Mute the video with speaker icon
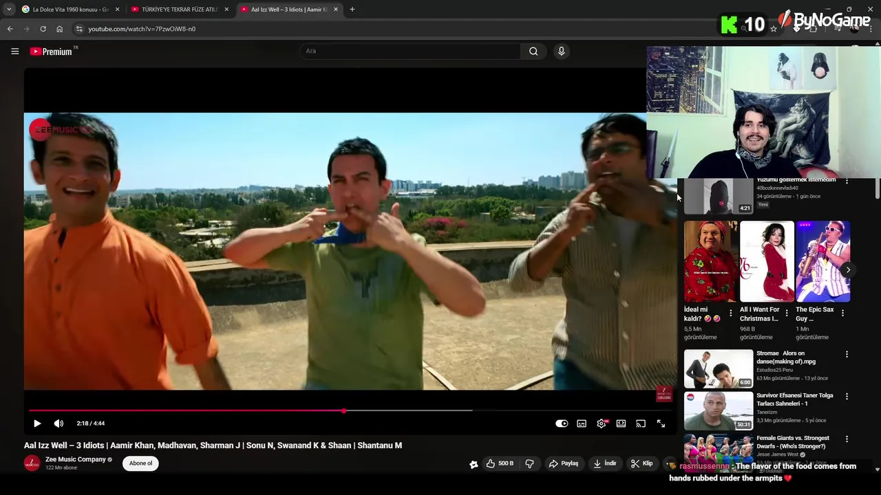Image resolution: width=881 pixels, height=495 pixels. tap(59, 423)
